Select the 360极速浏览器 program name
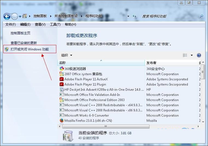This screenshot has height=146, width=208. pos(75,69)
